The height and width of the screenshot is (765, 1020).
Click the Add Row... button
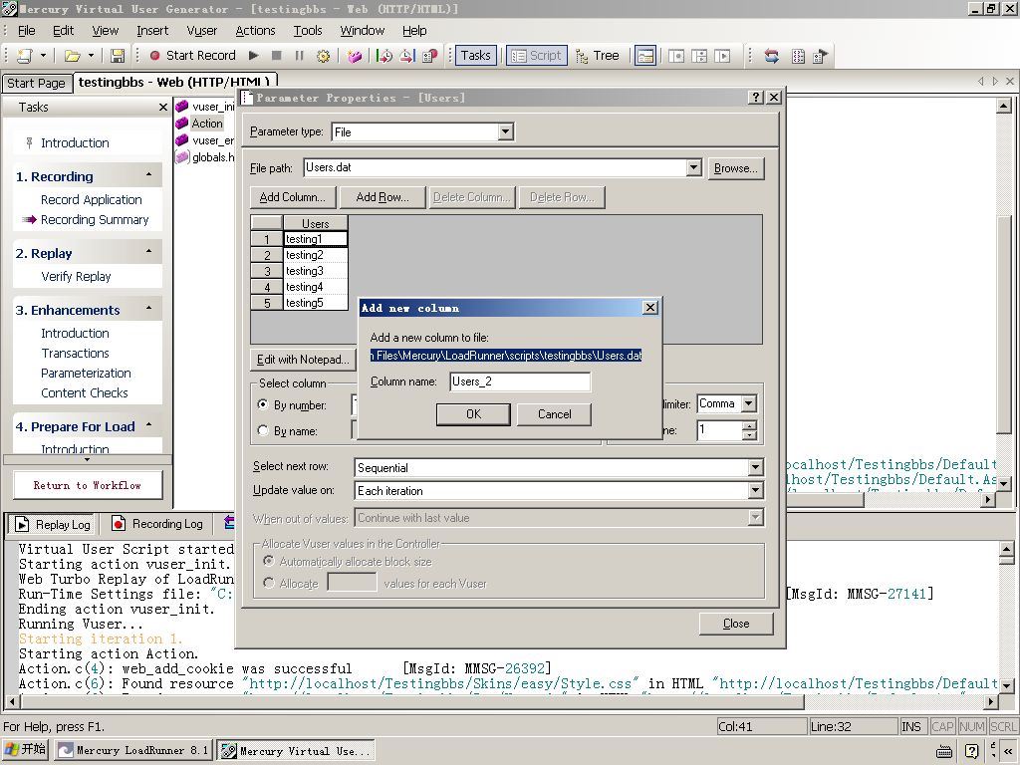point(382,197)
